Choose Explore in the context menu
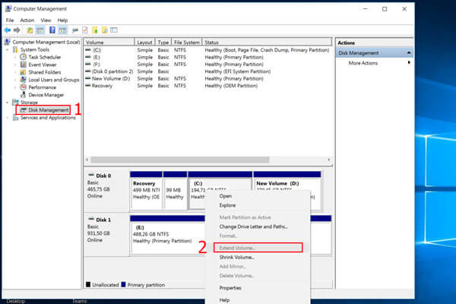Viewport: 456px width, 304px height. (x=227, y=205)
